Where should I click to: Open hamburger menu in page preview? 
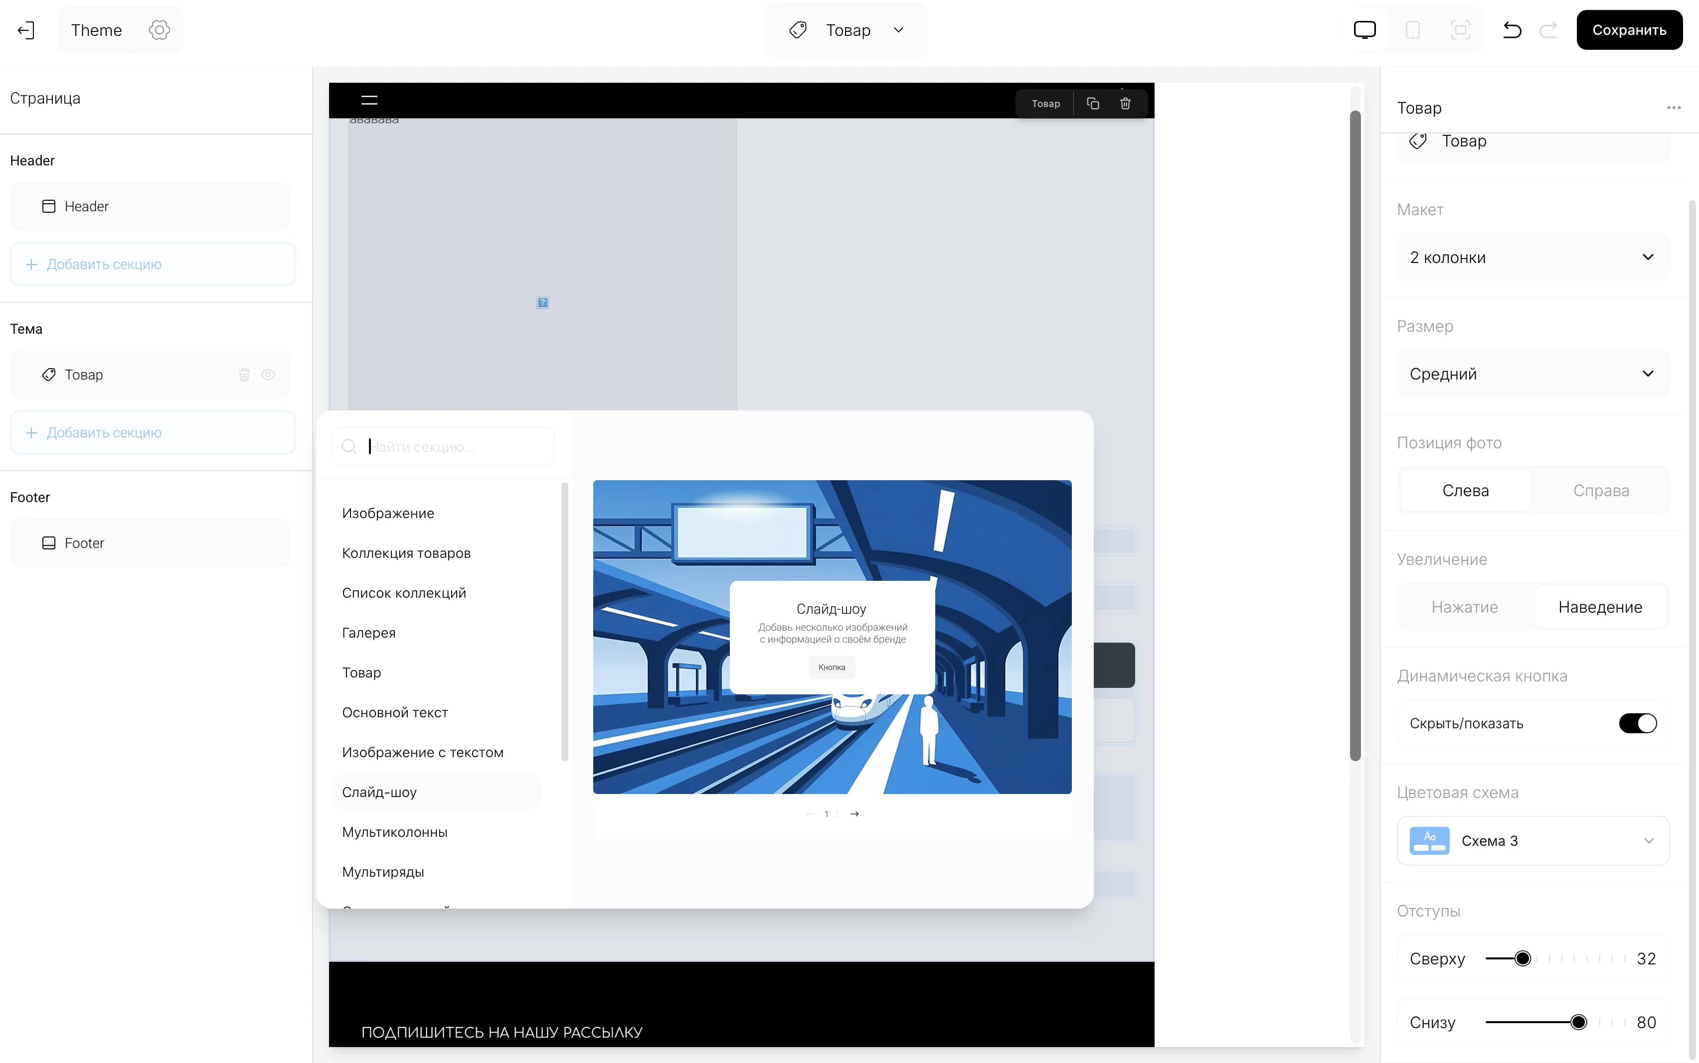pos(369,101)
